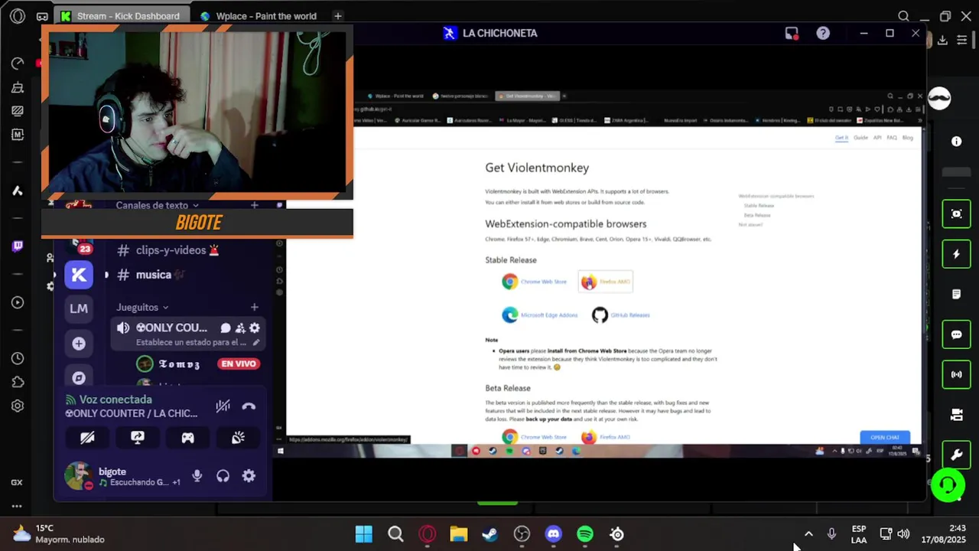
Task: Open a new browser tab
Action: click(337, 16)
